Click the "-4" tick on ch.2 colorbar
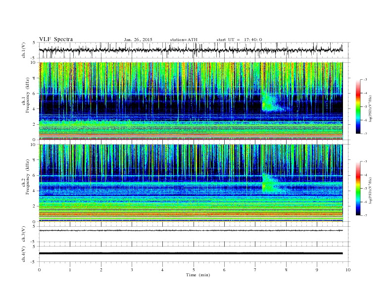This screenshot has height=303, width=392. (x=365, y=175)
